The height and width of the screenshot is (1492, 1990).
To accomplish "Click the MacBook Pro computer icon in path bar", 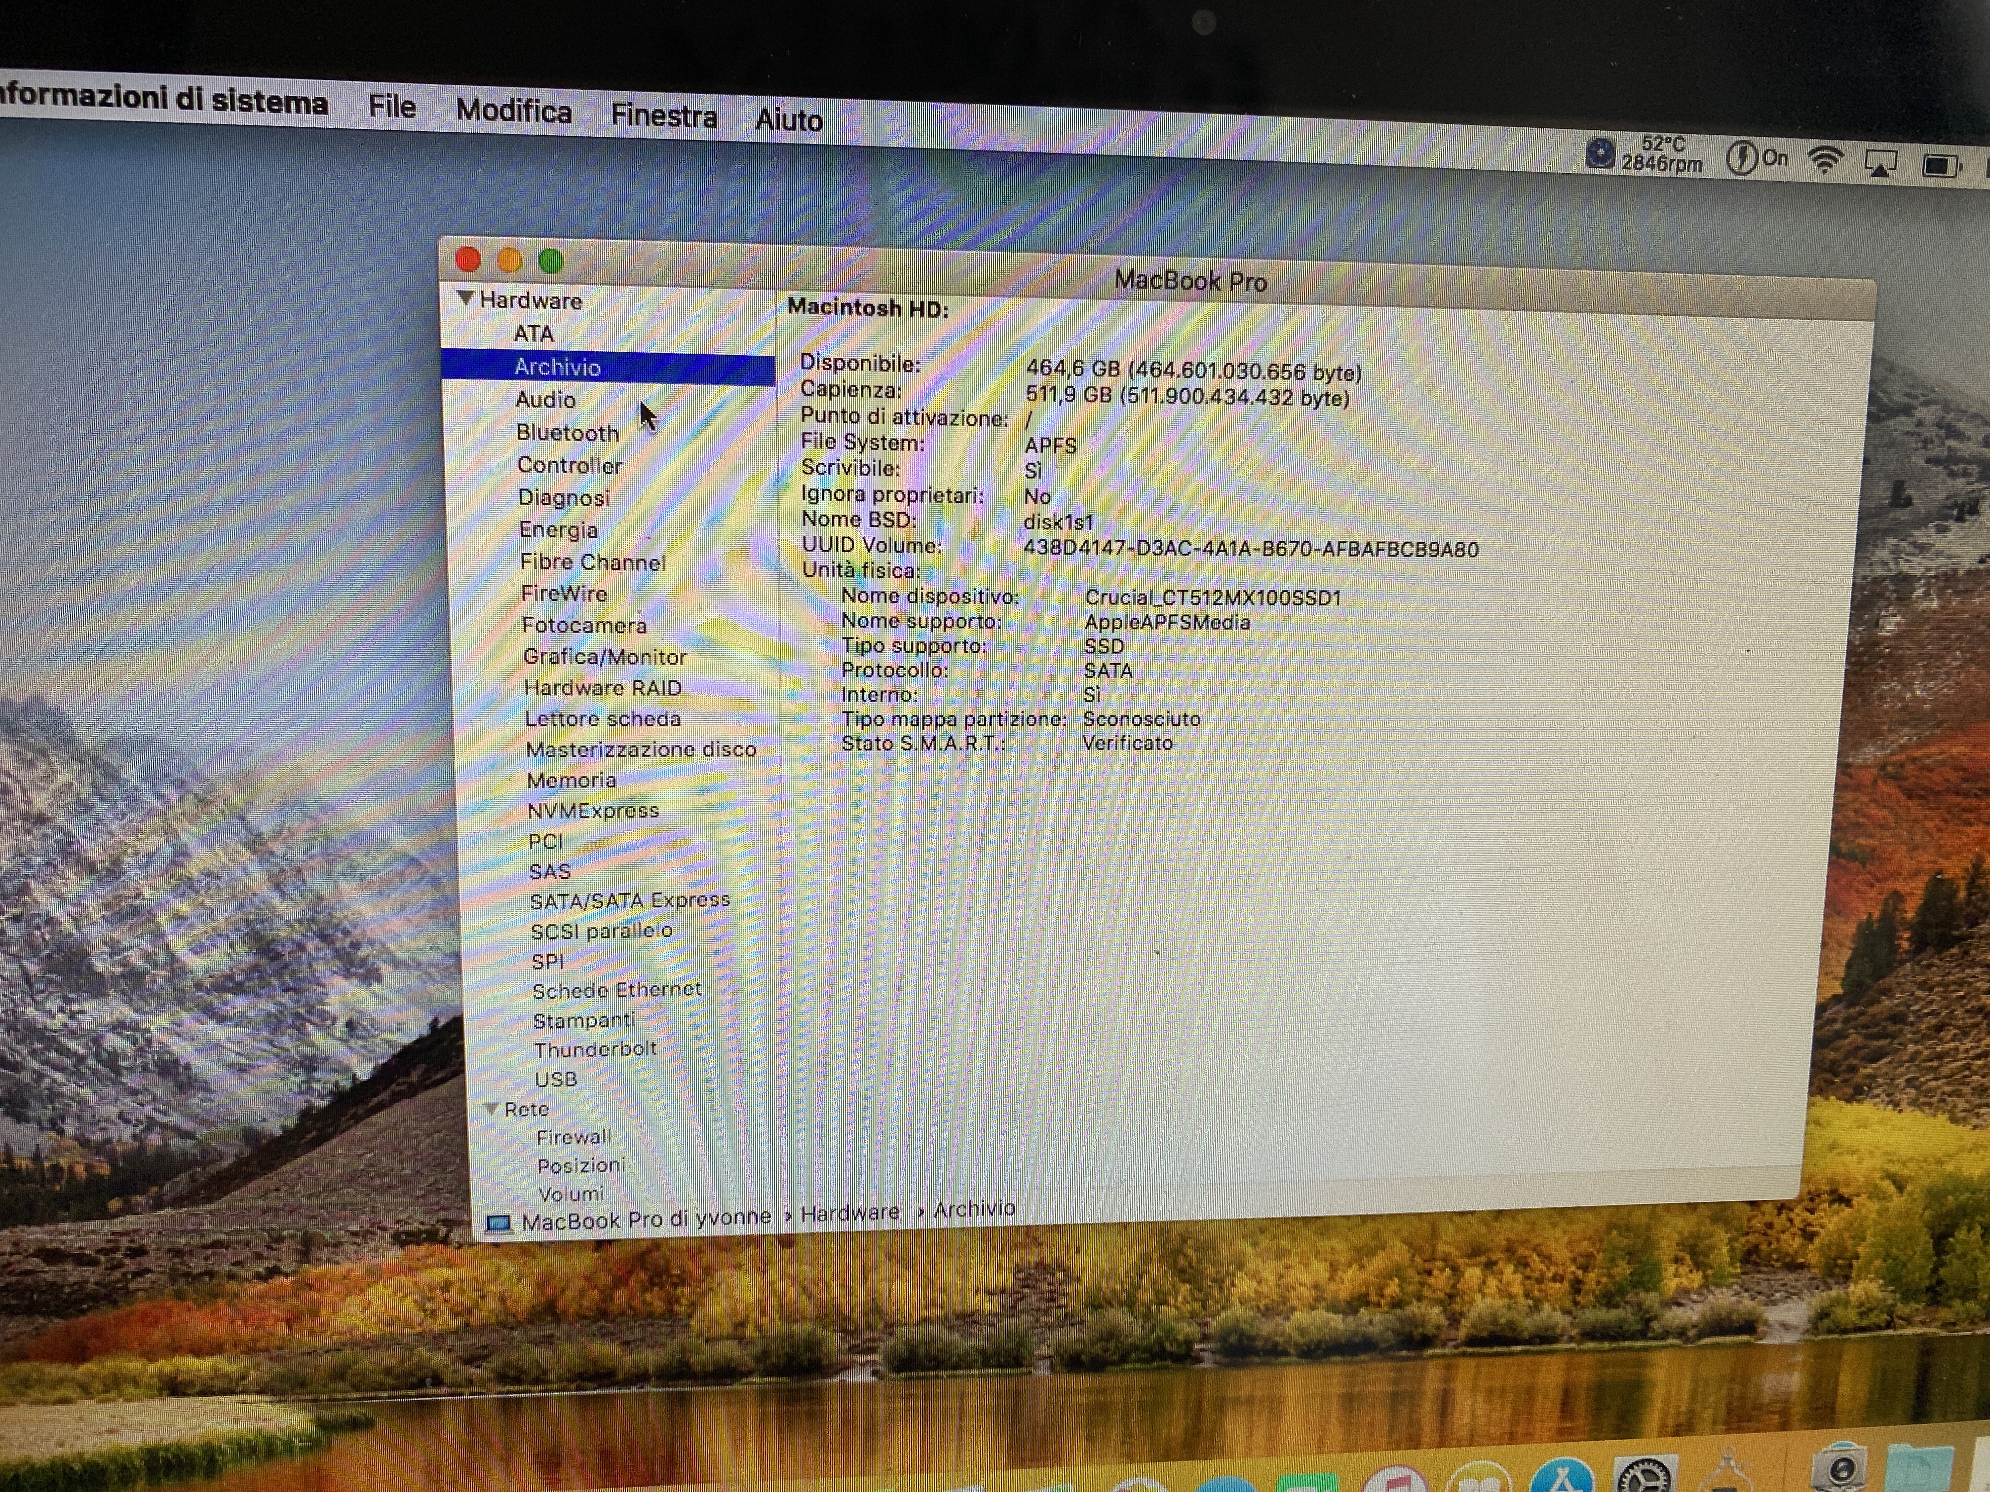I will pyautogui.click(x=498, y=1223).
